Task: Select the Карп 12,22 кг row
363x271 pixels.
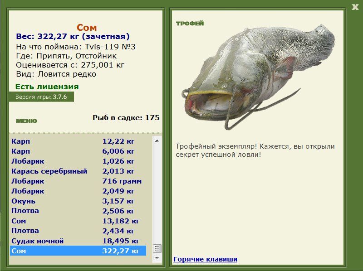Action: tap(78, 141)
